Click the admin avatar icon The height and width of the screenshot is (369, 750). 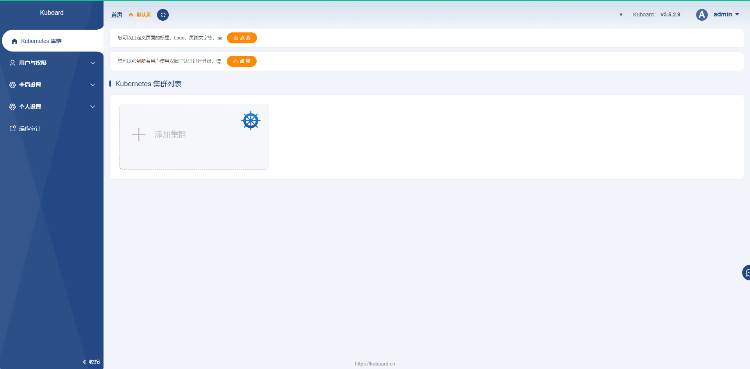tap(702, 15)
